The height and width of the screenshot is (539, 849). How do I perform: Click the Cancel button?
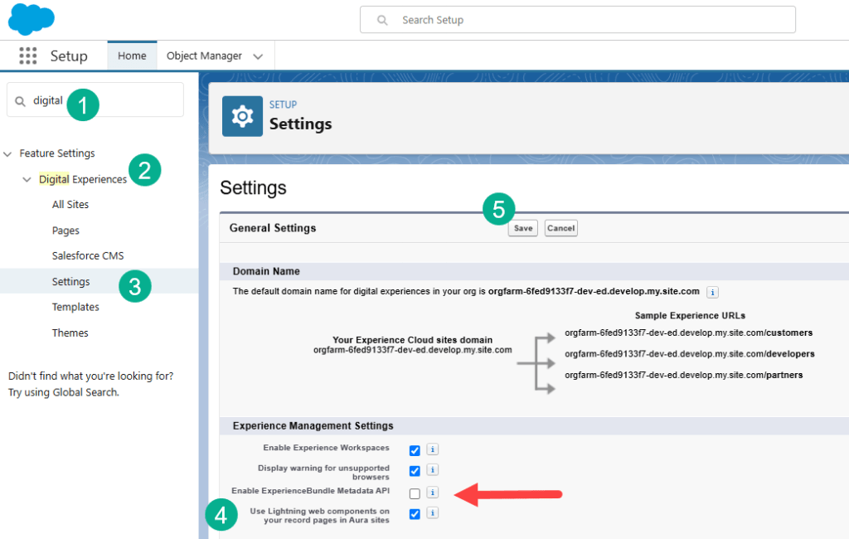tap(560, 228)
